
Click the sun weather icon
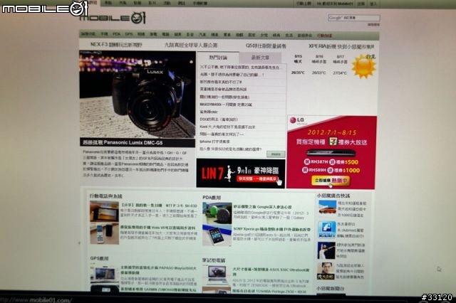point(363,67)
